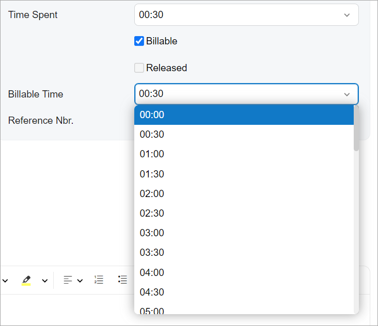This screenshot has height=326, width=378.
Task: Expand the text alignment options arrow
Action: pos(80,281)
